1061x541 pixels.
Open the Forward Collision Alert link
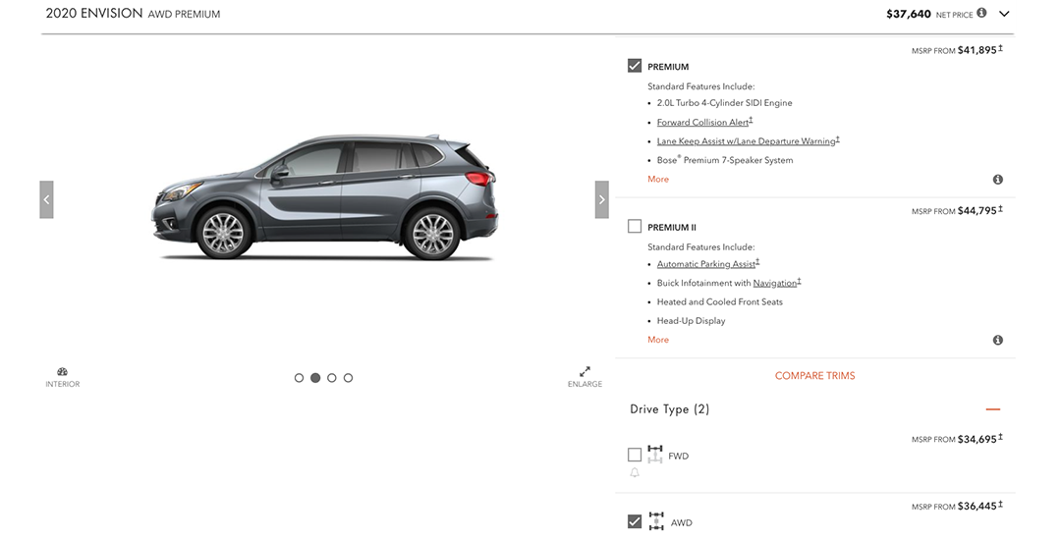click(702, 123)
